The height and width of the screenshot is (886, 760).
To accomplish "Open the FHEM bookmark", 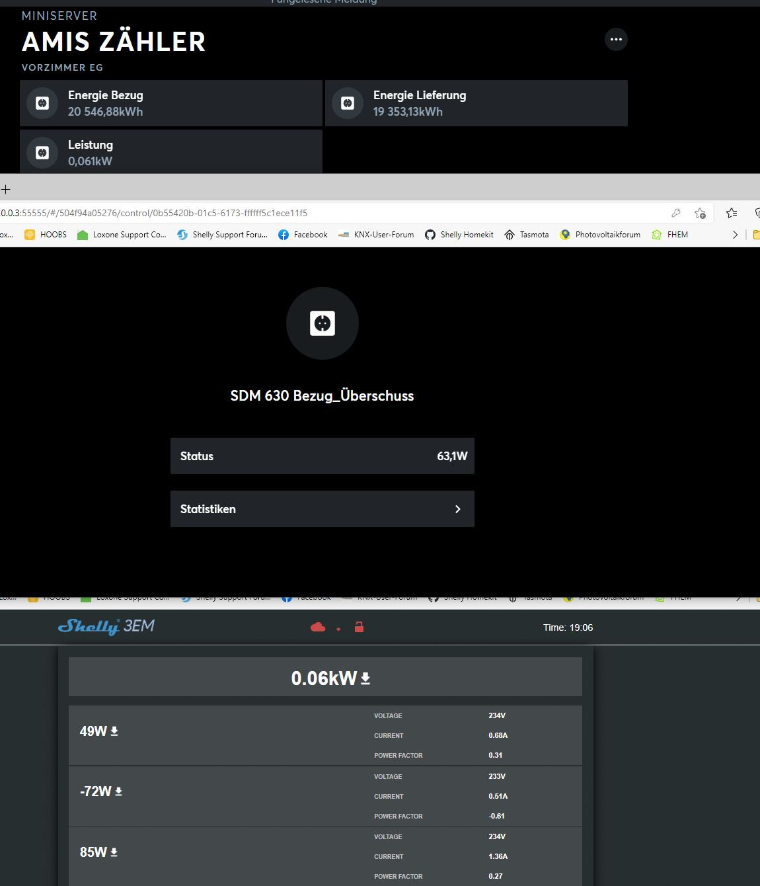I will [670, 235].
